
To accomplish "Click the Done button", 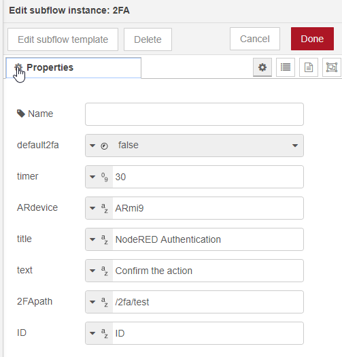I will tap(312, 39).
